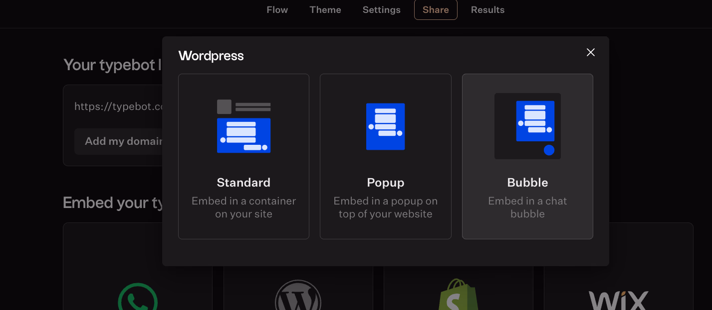Open the Shopify embed card

[x=458, y=289]
